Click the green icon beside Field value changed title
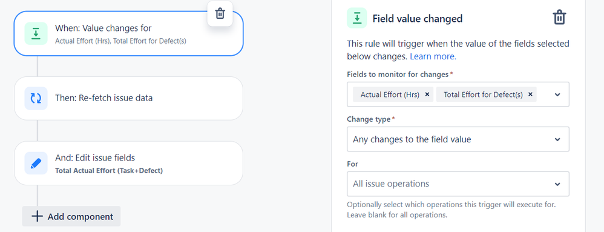Screen dimensions: 604x232 coord(356,18)
